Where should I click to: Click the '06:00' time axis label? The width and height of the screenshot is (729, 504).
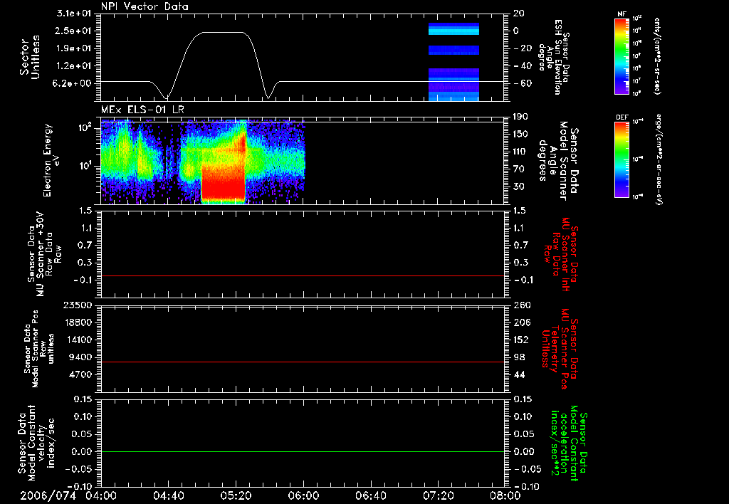click(x=303, y=495)
